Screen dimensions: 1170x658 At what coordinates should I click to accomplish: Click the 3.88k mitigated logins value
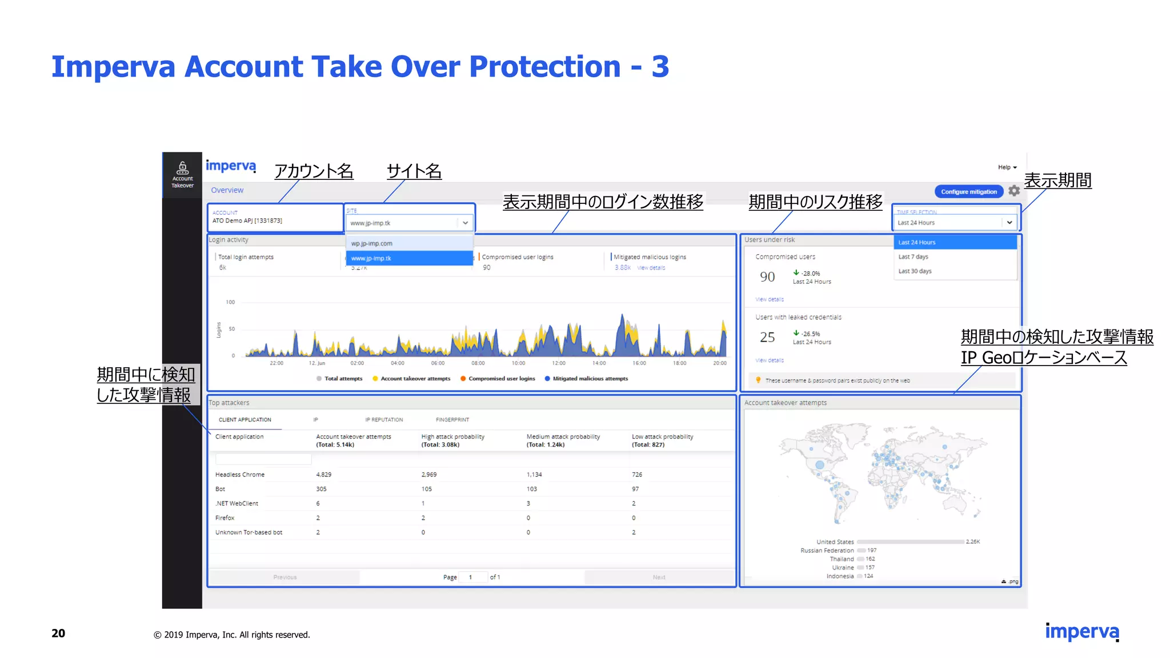point(623,268)
